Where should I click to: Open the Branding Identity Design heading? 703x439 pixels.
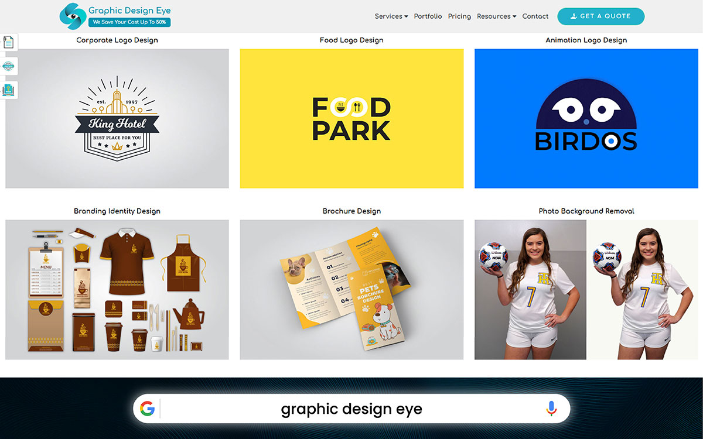[117, 211]
